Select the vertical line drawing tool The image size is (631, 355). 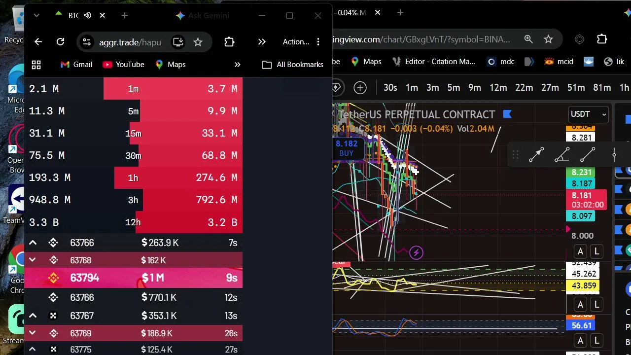tap(614, 155)
